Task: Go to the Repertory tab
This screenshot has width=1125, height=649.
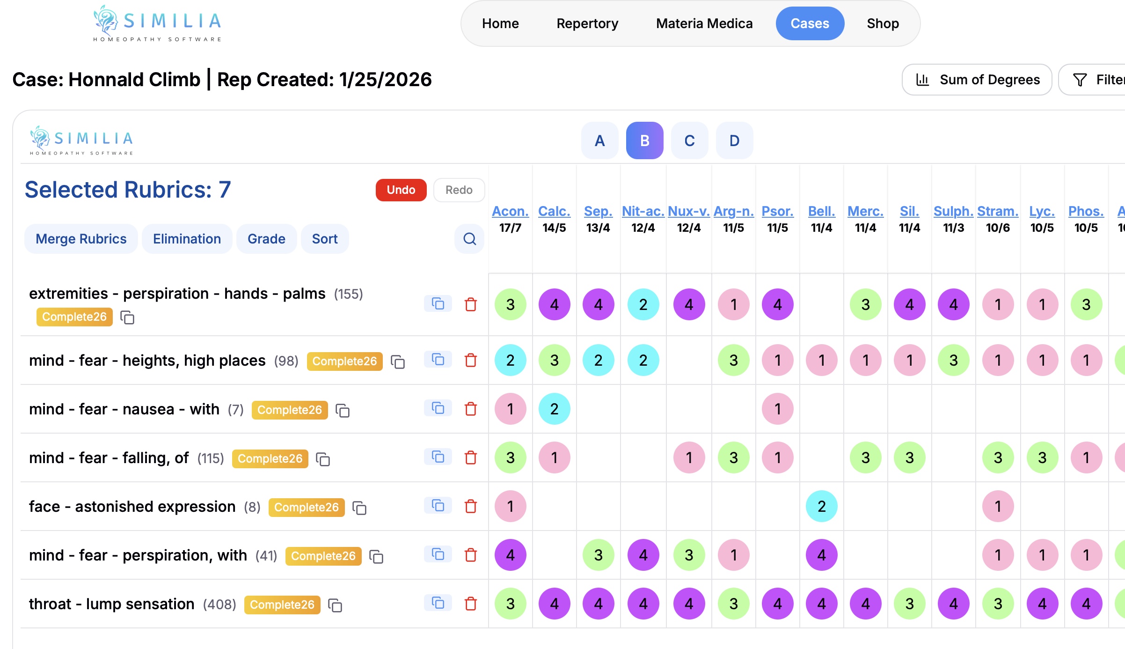Action: tap(587, 23)
